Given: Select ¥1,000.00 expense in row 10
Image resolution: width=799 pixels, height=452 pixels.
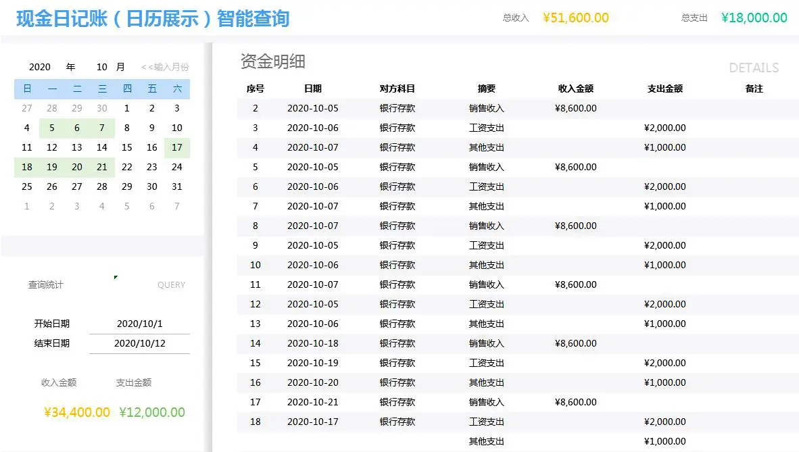Looking at the screenshot, I should [665, 265].
